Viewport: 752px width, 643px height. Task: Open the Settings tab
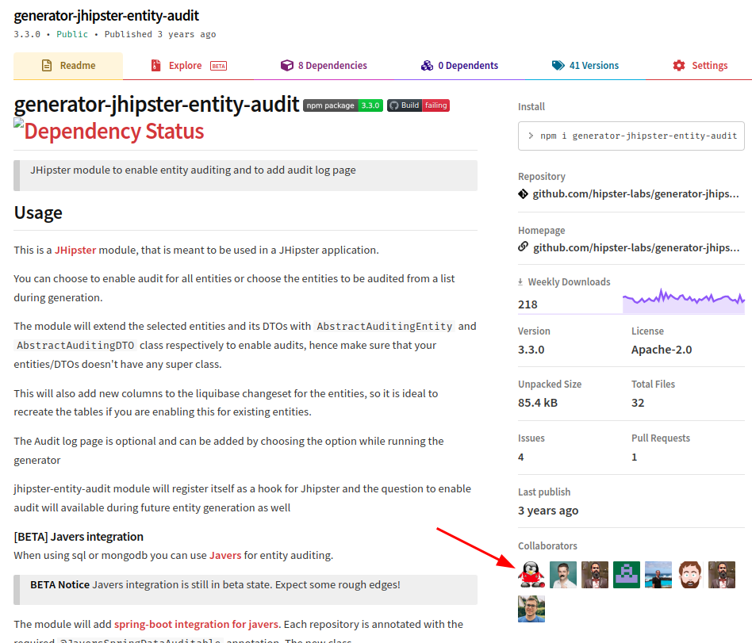click(700, 66)
